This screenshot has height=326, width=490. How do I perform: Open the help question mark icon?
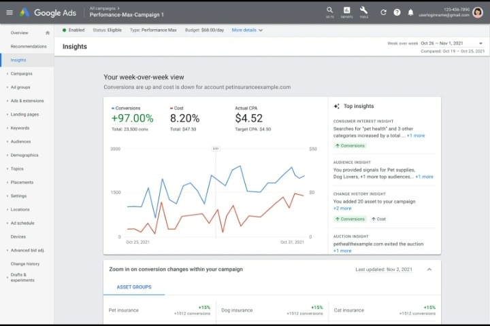[x=397, y=12]
